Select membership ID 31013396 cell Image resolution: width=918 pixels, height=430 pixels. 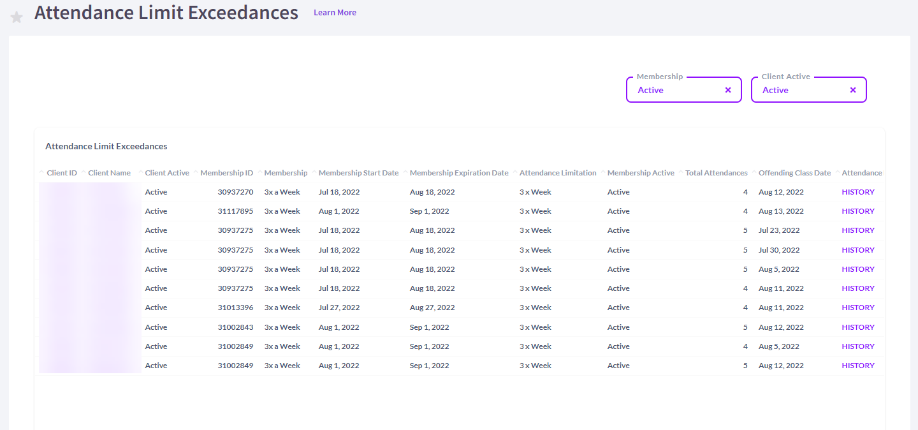pos(235,308)
